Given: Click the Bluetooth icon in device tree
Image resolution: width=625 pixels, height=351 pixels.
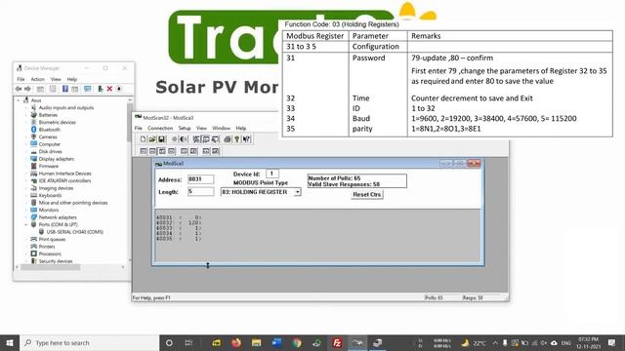Looking at the screenshot, I should pyautogui.click(x=34, y=130).
